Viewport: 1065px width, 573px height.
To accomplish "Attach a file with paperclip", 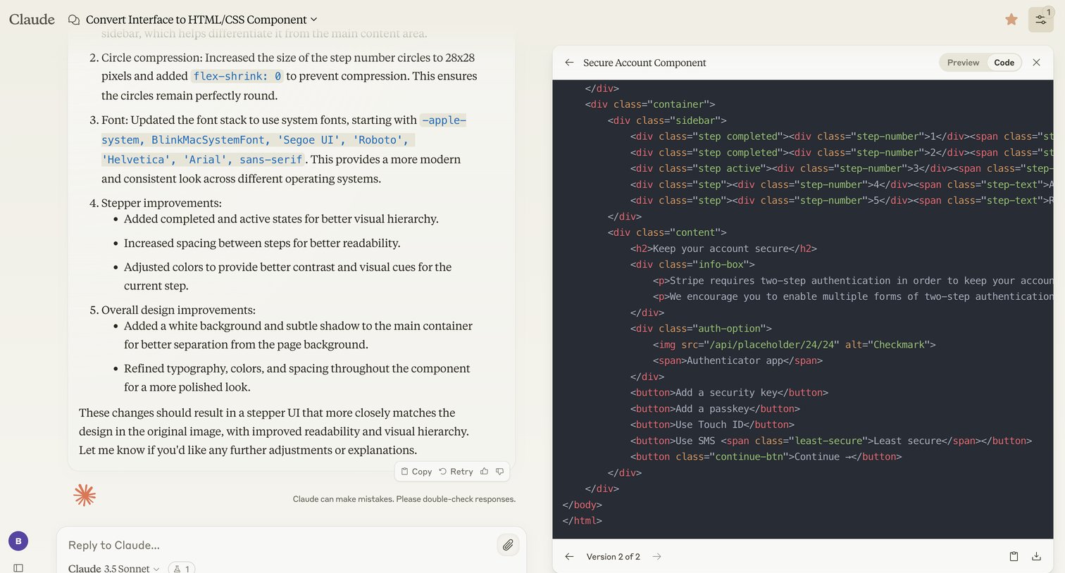I will click(x=508, y=544).
